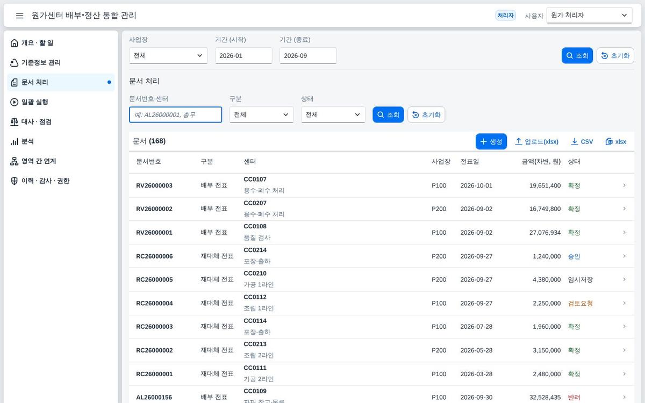Screen dimensions: 645x403
Task: Click the 생성 create button
Action: click(491, 141)
